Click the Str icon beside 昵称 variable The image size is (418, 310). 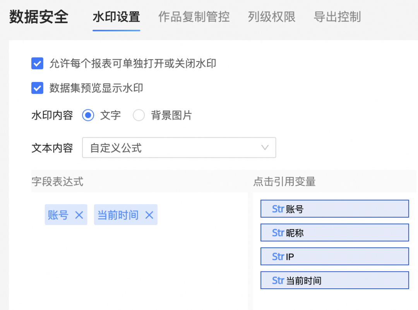click(x=278, y=233)
